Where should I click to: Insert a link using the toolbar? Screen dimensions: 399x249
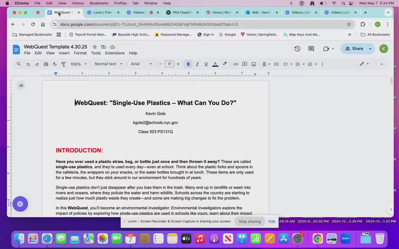point(236,64)
